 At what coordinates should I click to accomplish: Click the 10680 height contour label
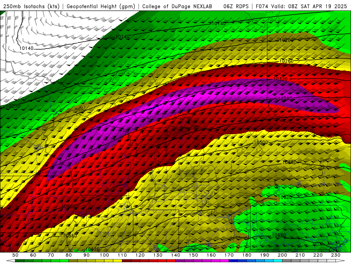point(279,235)
